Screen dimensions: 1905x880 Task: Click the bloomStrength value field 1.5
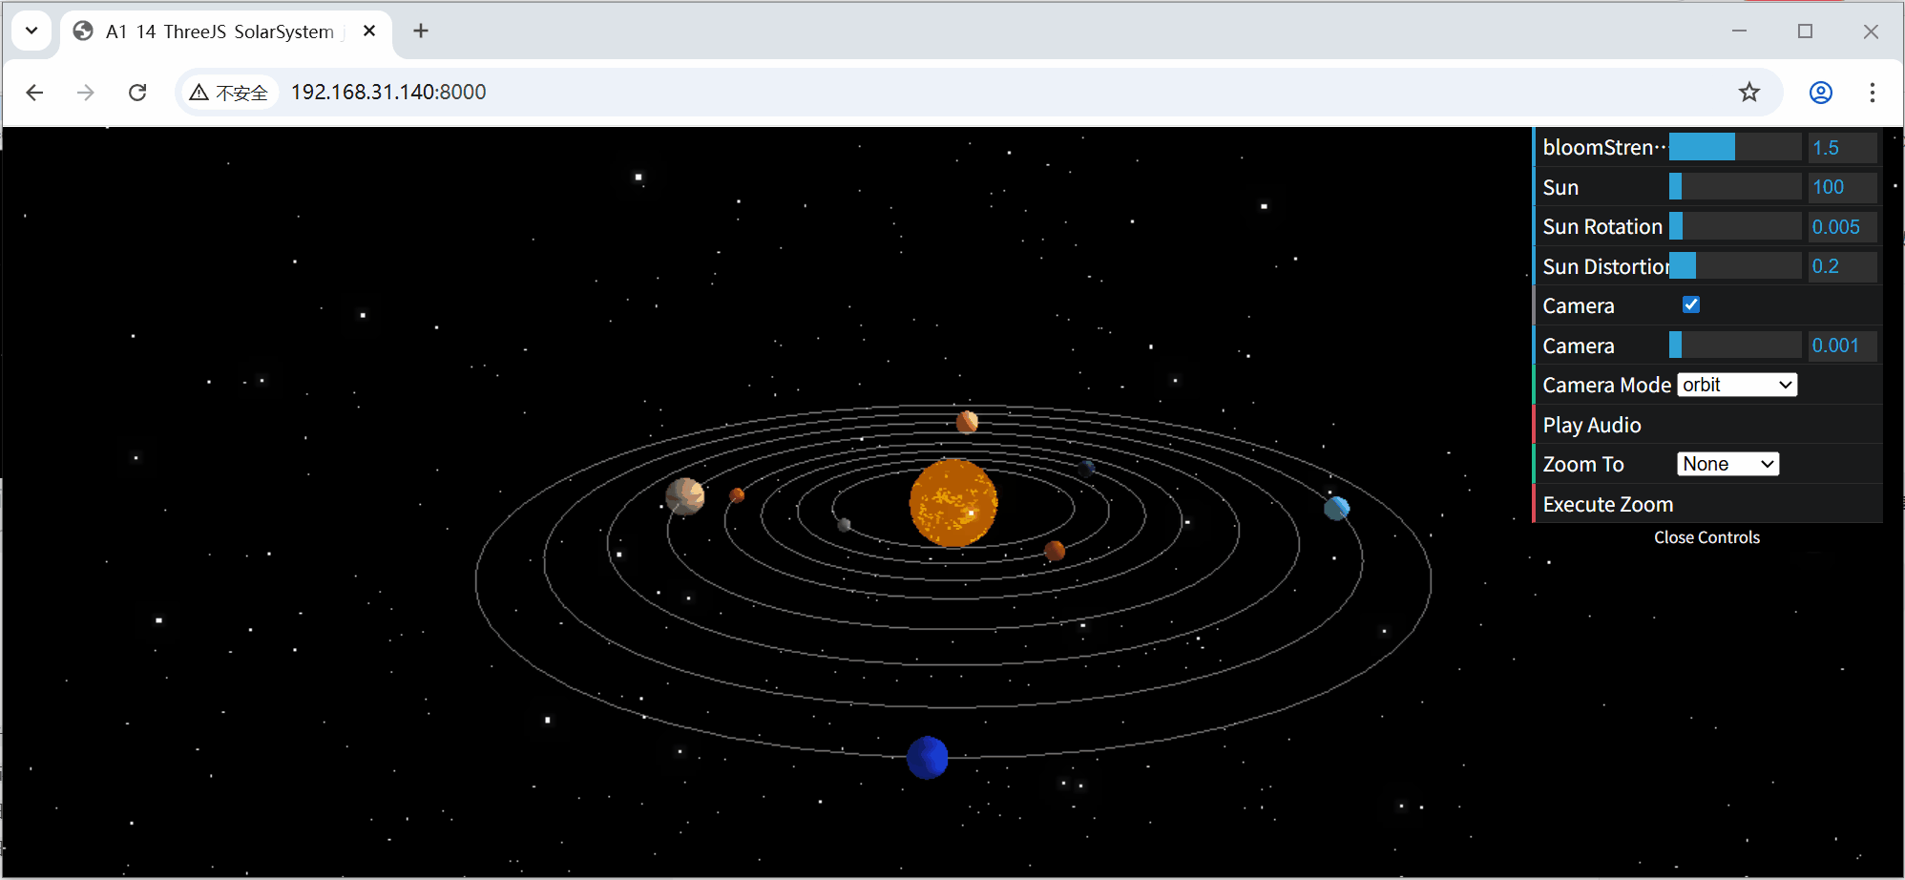click(1842, 148)
